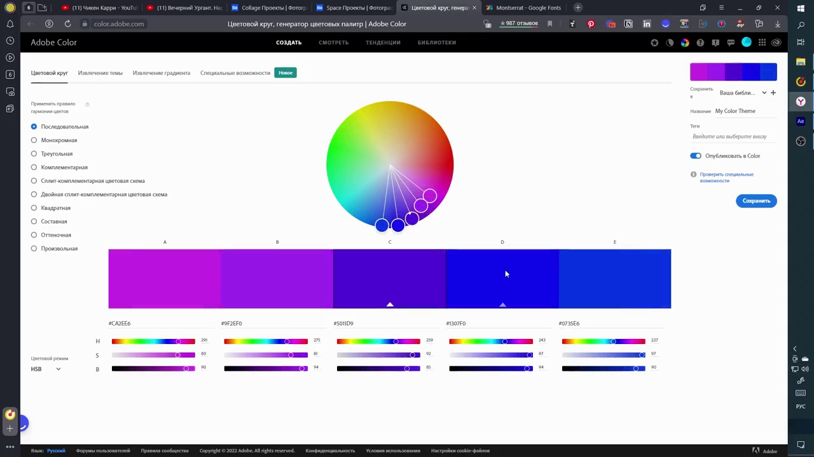Viewport: 814px width, 457px height.
Task: Expand the HSB color mode dropdown
Action: [46, 369]
